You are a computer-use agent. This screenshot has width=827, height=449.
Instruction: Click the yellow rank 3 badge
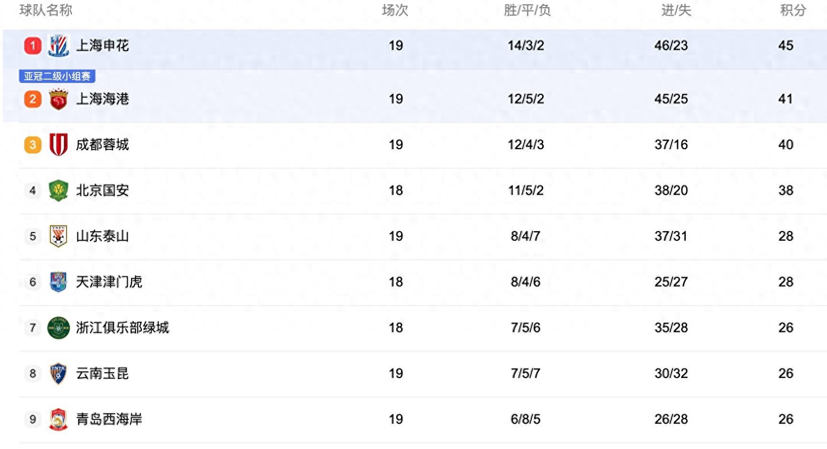click(x=33, y=144)
